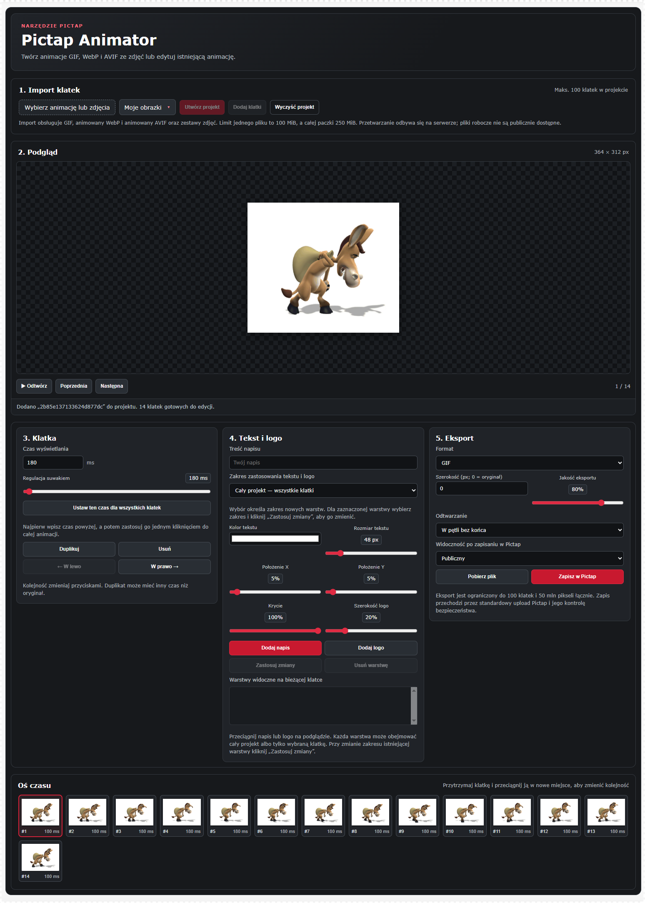Click the Dodaj napis button
Viewport: 645px width, 903px height.
pos(275,648)
